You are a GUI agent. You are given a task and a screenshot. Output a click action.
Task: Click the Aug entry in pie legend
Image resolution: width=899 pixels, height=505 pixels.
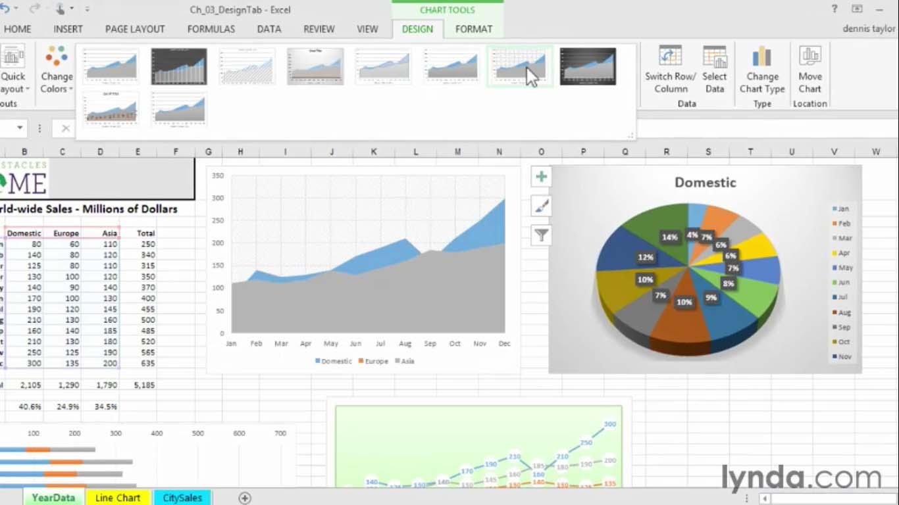pos(842,312)
